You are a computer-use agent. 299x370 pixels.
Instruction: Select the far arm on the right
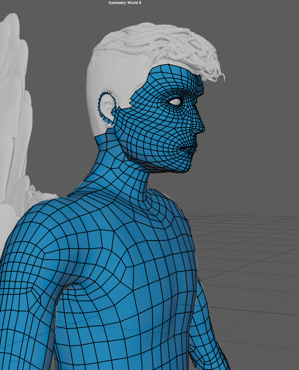(x=206, y=325)
